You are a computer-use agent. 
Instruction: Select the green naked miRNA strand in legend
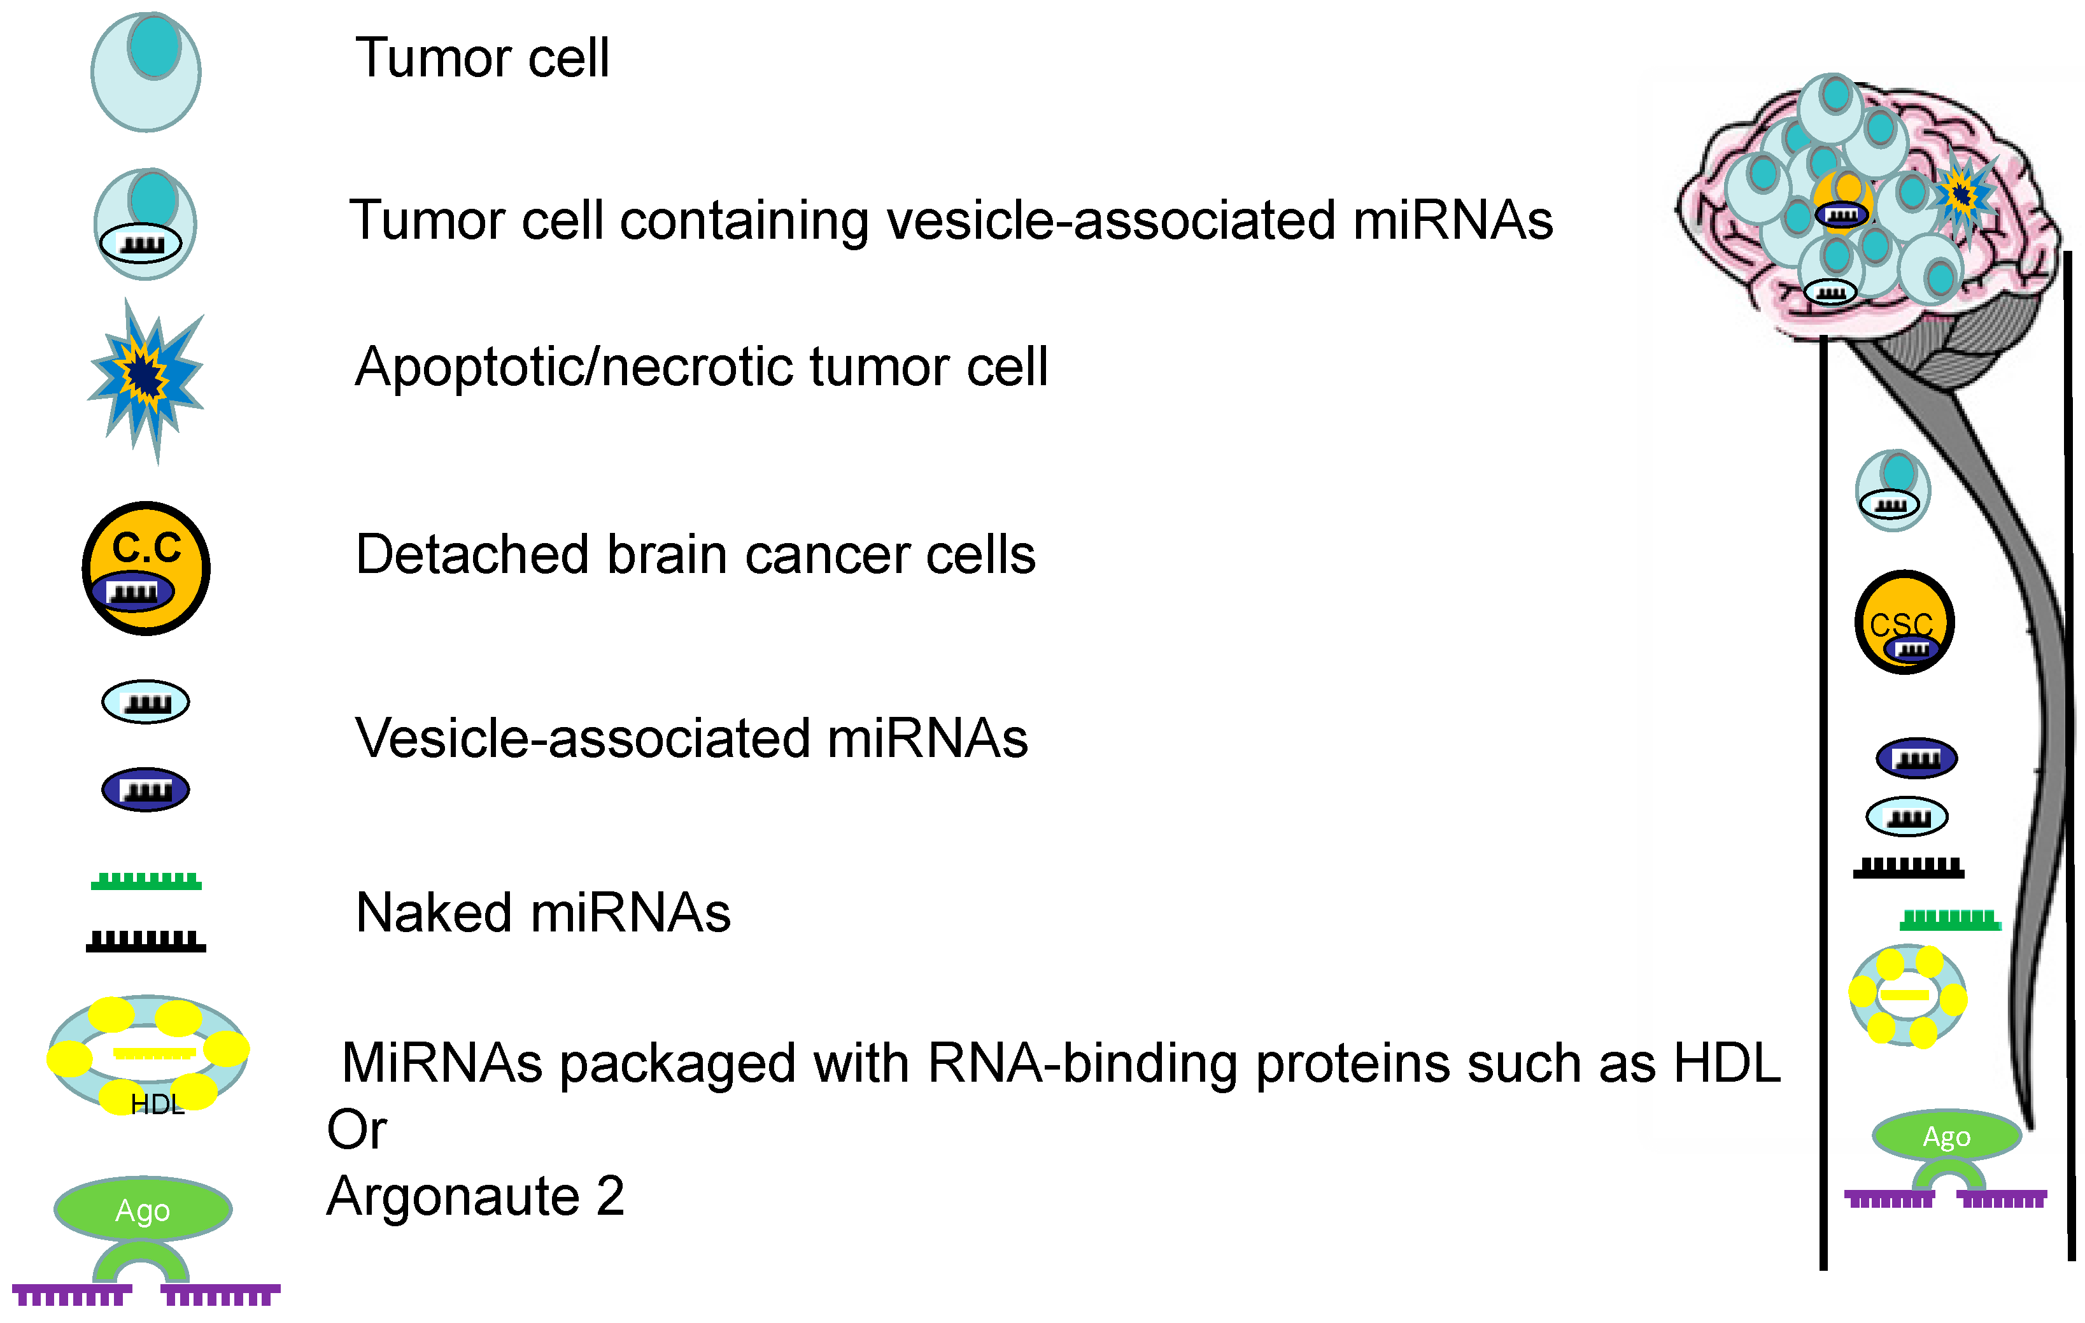(x=145, y=881)
